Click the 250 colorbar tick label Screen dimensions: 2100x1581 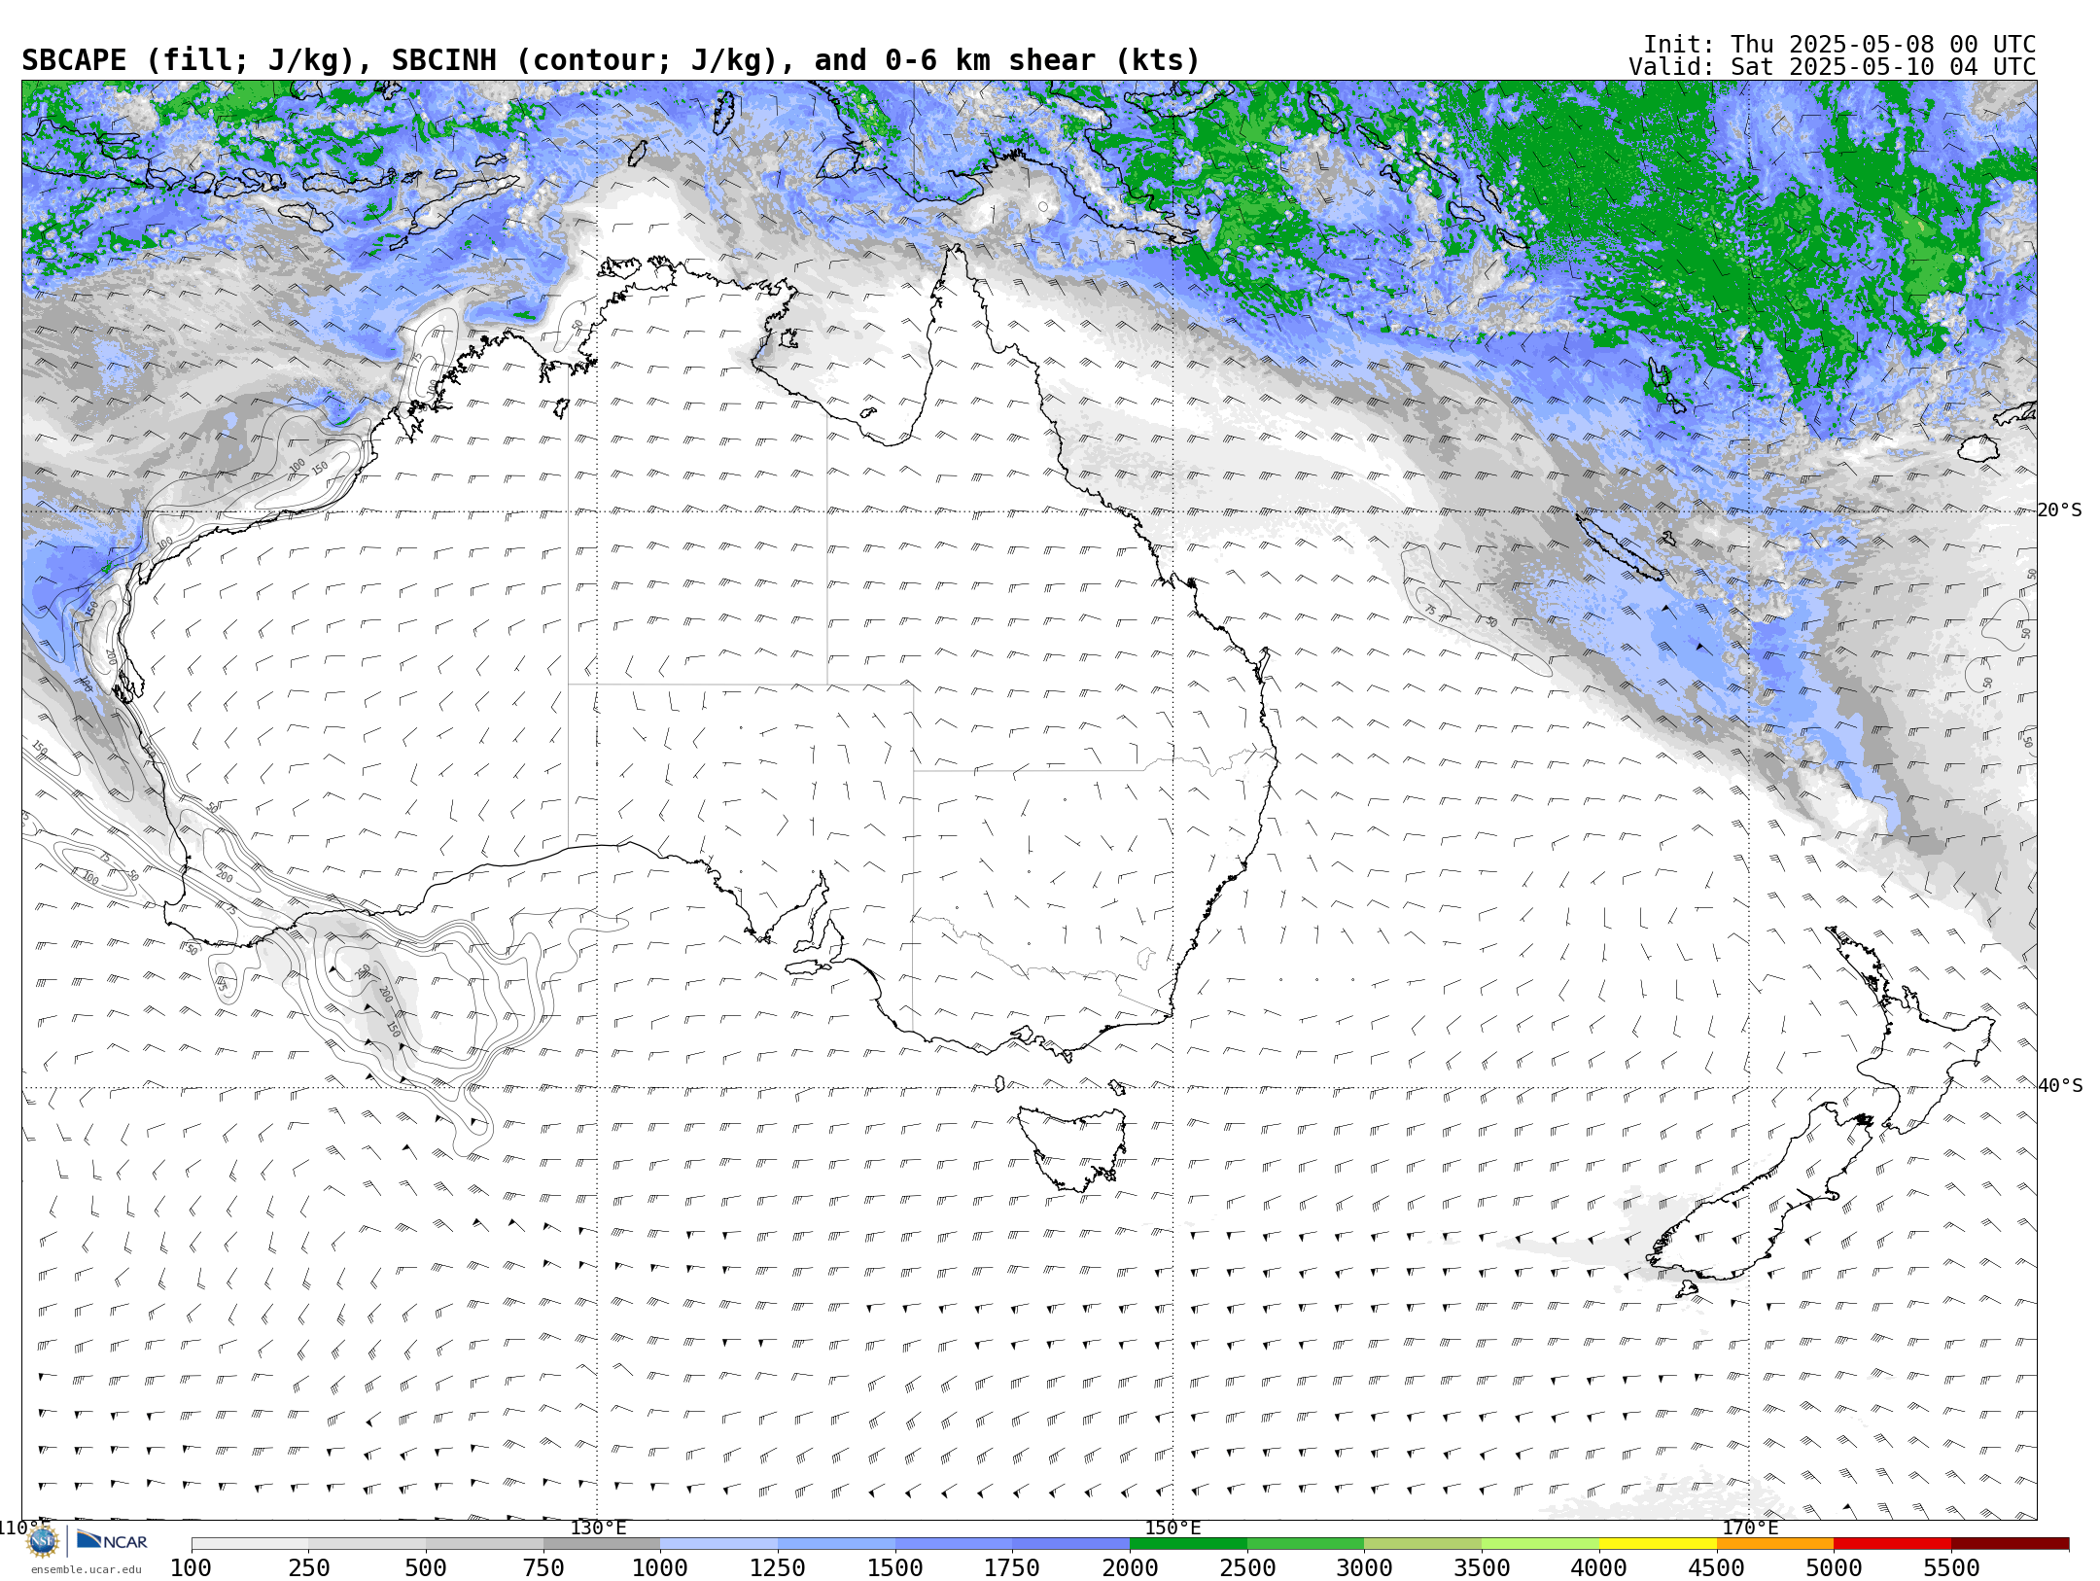click(309, 1567)
